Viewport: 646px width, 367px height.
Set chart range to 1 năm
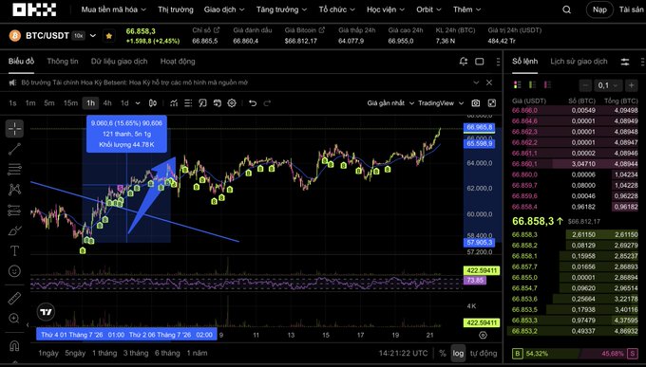coord(197,353)
